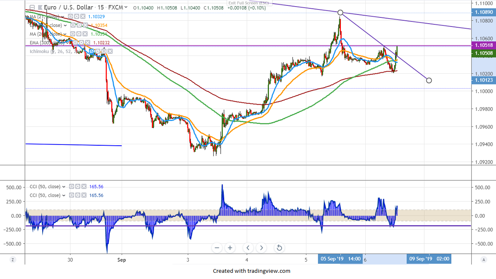
Task: Remove the lower CCI (50, close) indicator
Action: point(84,195)
